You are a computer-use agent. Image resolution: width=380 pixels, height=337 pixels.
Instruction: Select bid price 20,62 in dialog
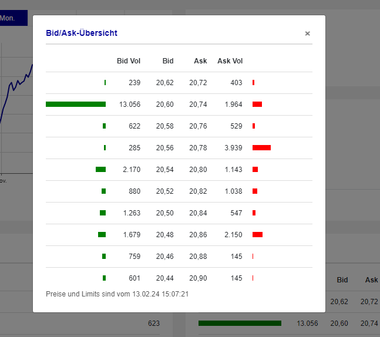(x=165, y=83)
